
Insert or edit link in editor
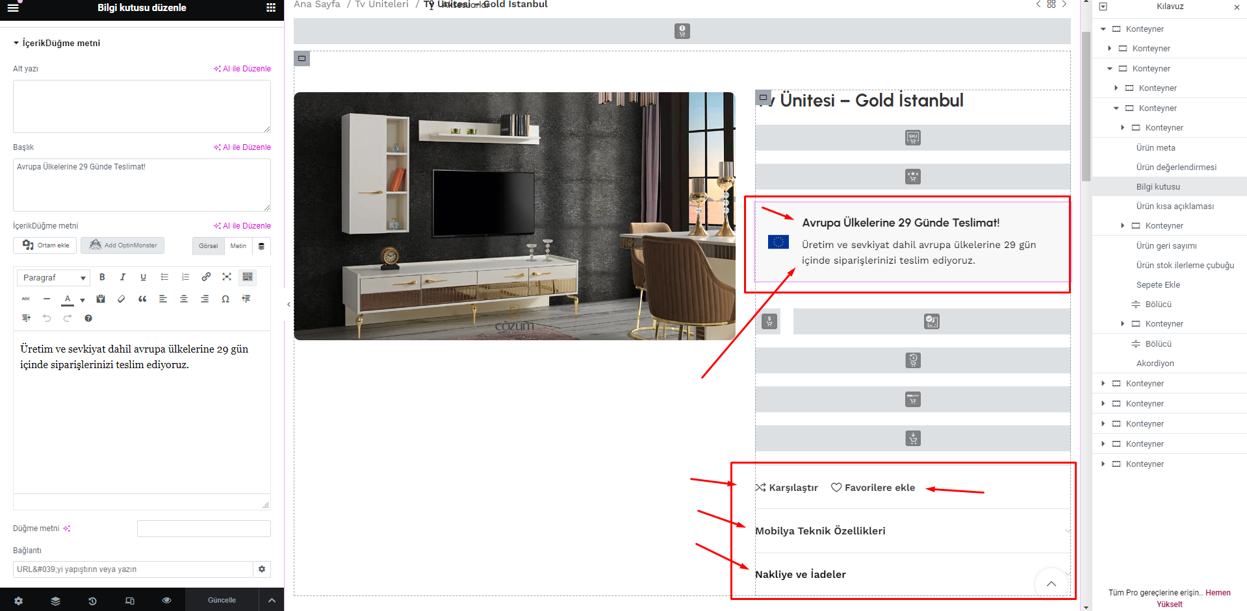(x=206, y=277)
